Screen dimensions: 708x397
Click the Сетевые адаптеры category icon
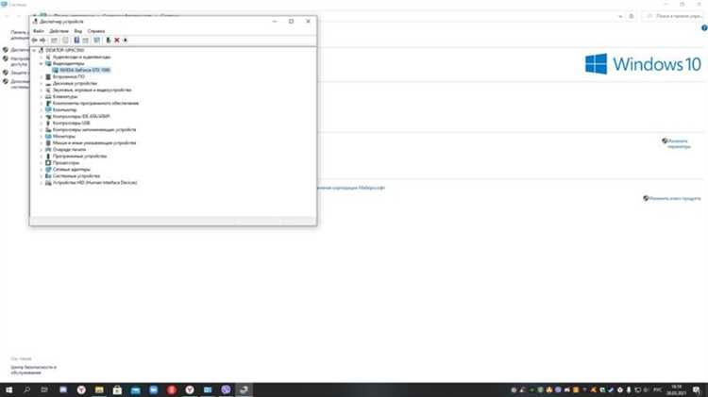coord(48,170)
